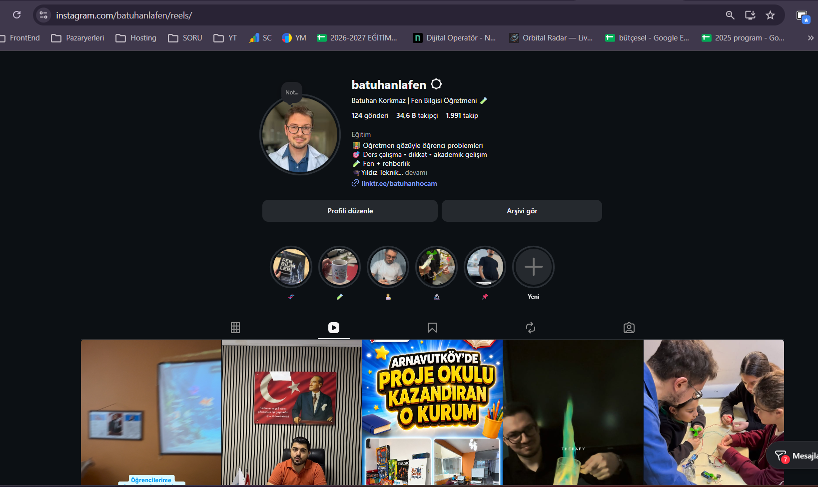Open site information icon in address bar
The width and height of the screenshot is (818, 487).
coord(43,15)
